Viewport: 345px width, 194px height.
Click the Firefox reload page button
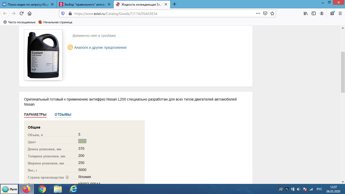click(x=21, y=13)
